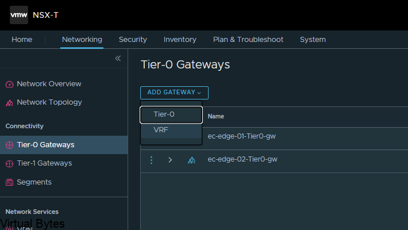Open the ADD GATEWAY dropdown

(174, 93)
